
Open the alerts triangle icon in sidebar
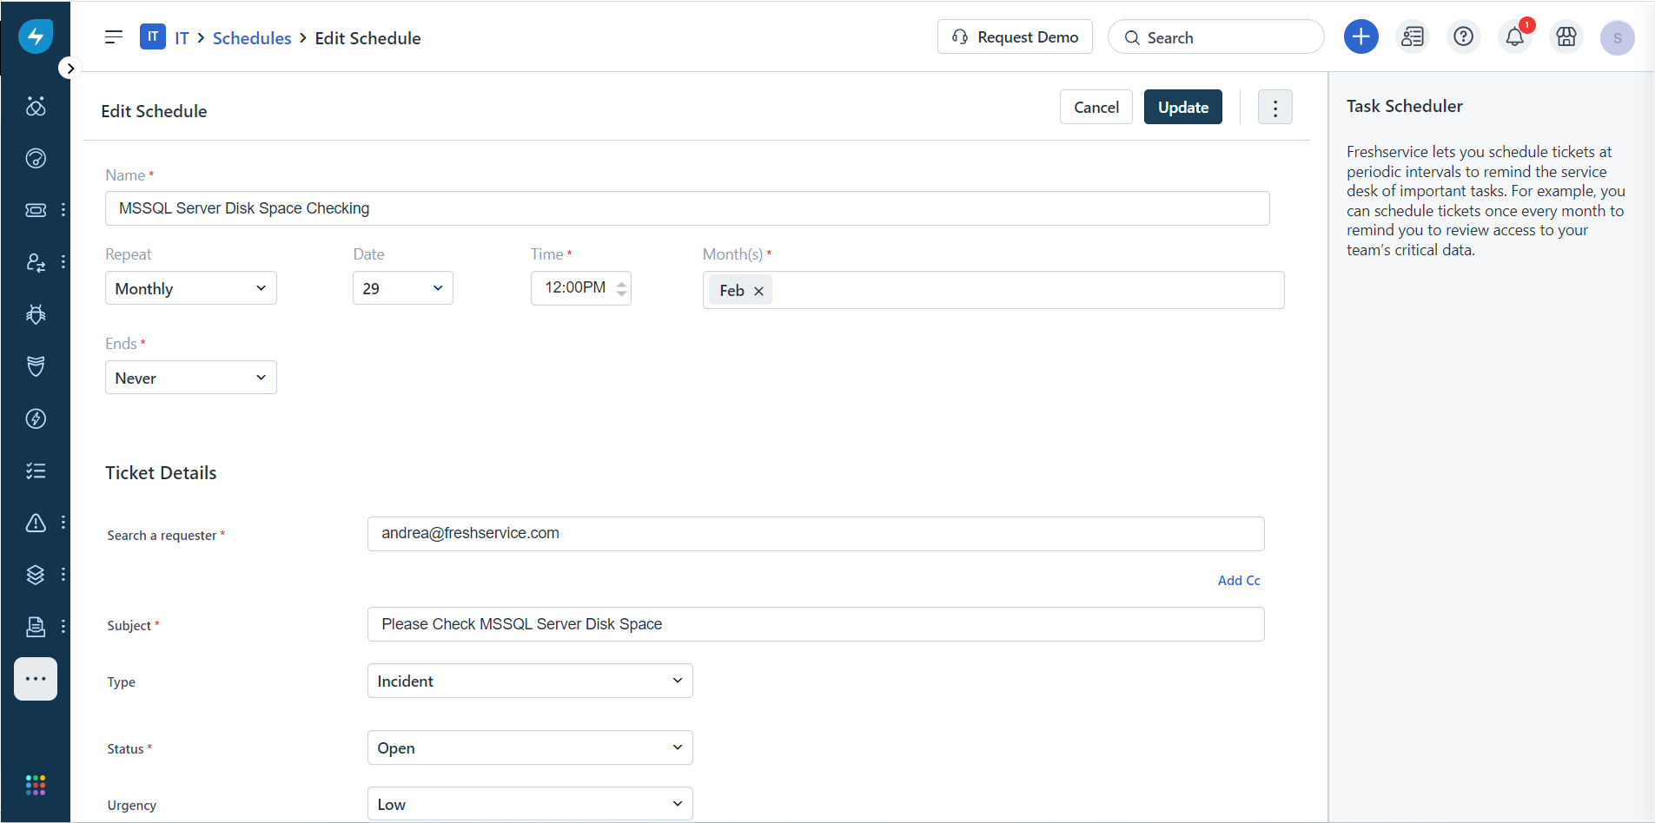tap(36, 523)
